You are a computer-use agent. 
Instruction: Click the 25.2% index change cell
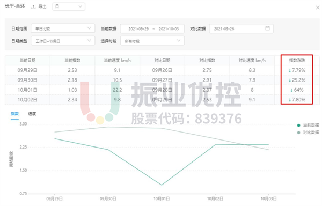[x=297, y=80]
